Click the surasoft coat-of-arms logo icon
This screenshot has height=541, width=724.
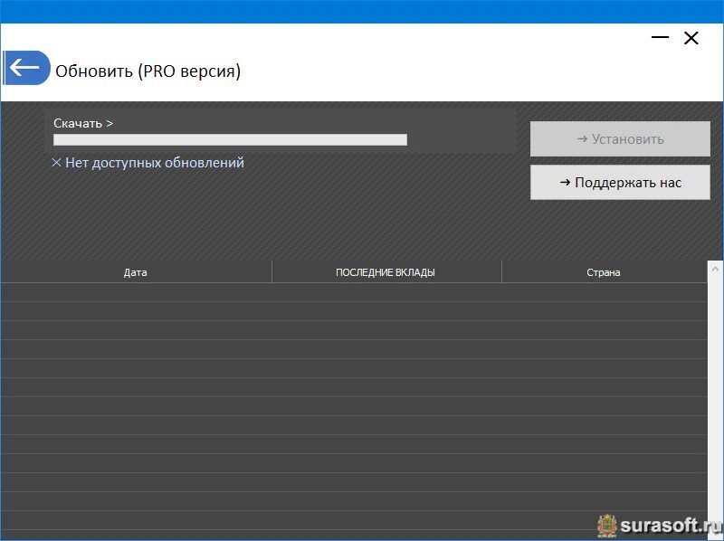pyautogui.click(x=606, y=526)
